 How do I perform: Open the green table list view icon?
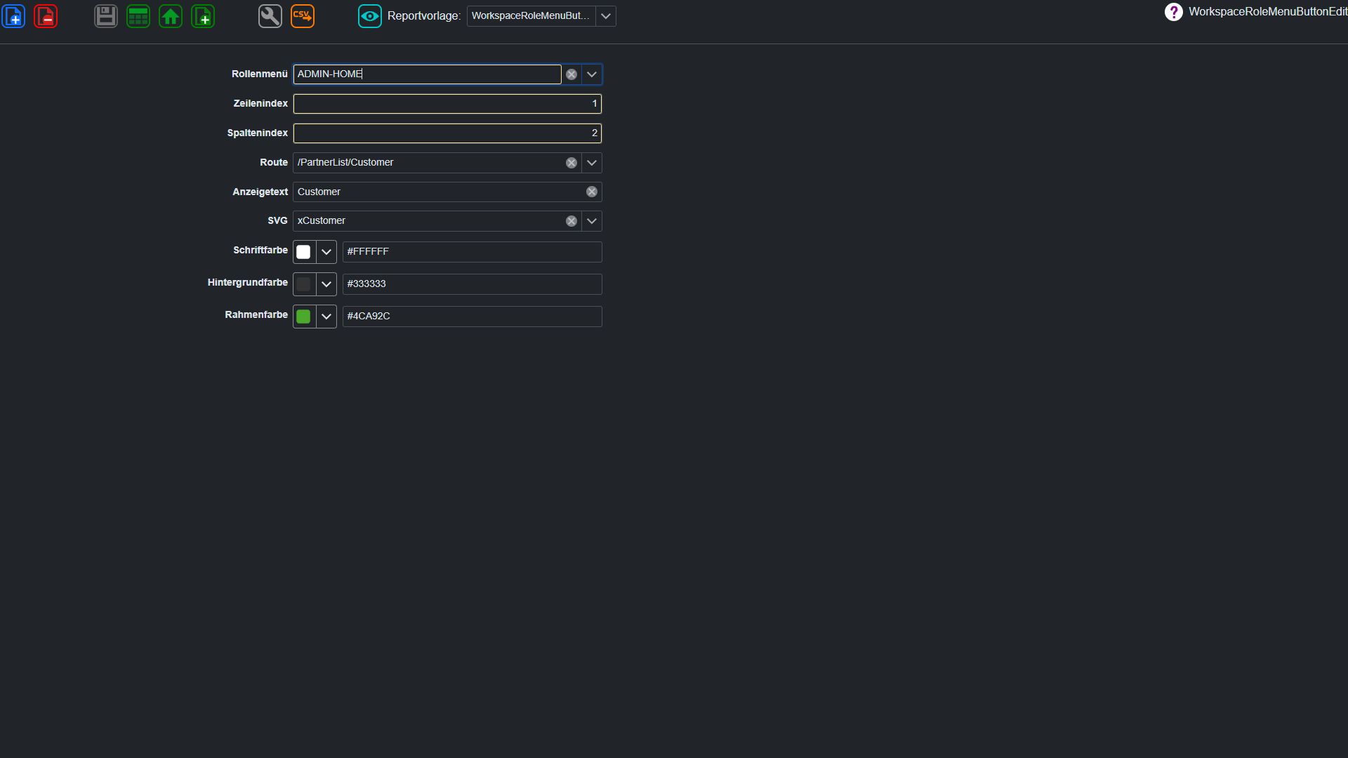(x=138, y=16)
